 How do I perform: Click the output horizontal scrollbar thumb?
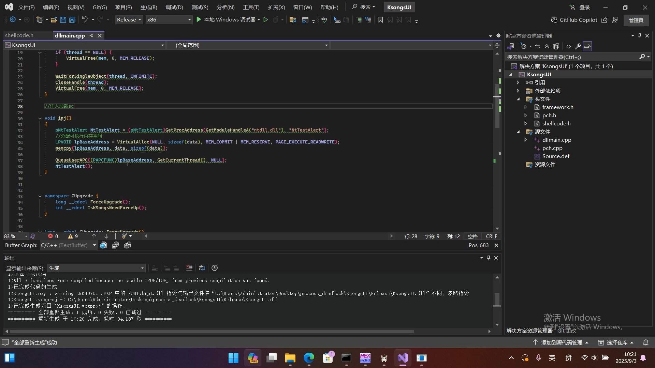[212, 331]
